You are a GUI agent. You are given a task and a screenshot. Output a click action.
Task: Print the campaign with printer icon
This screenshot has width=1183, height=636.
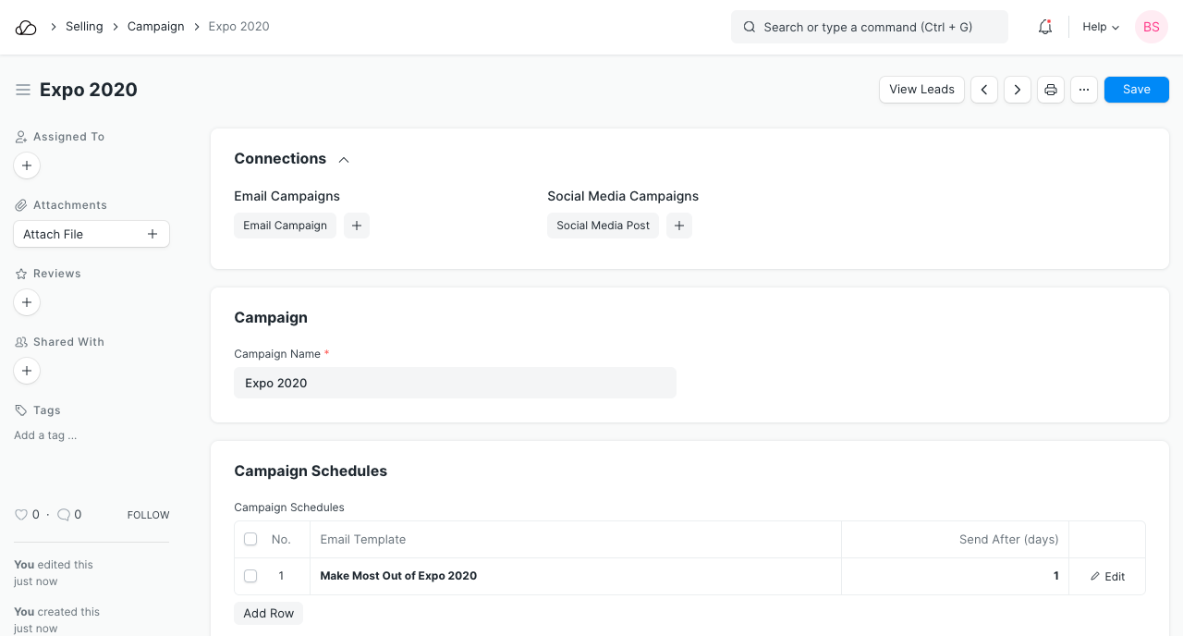pos(1051,90)
